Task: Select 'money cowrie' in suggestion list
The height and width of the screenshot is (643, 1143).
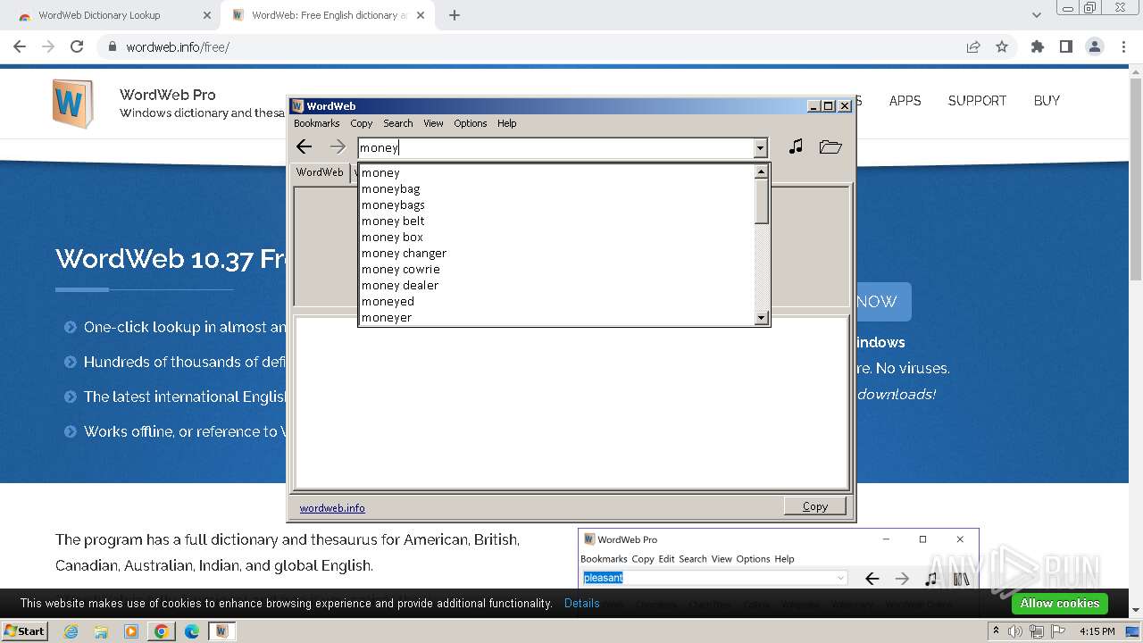Action: coord(556,269)
